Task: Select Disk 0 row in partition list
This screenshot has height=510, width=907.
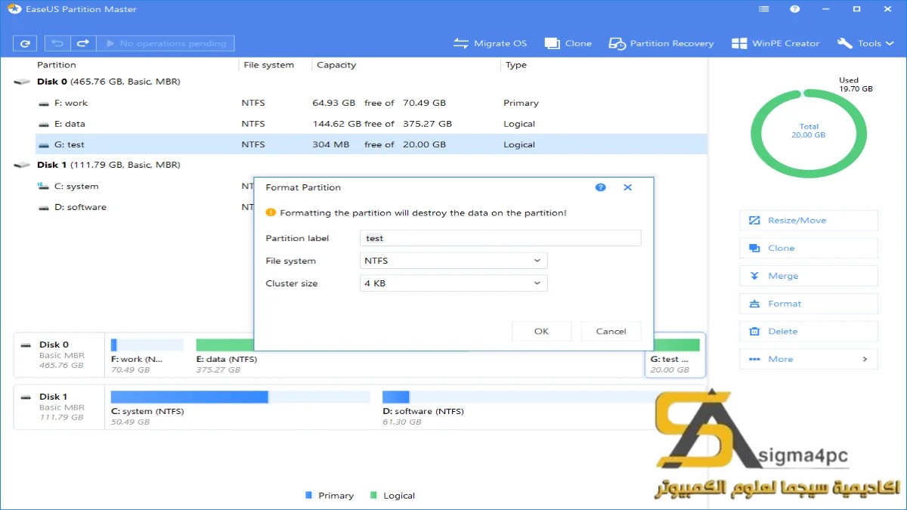Action: (x=360, y=82)
